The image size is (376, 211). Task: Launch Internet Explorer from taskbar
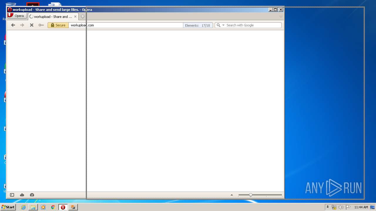23,207
